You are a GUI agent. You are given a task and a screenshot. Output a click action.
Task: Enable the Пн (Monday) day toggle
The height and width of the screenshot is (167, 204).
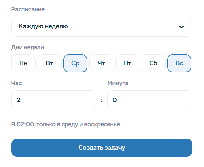23,63
